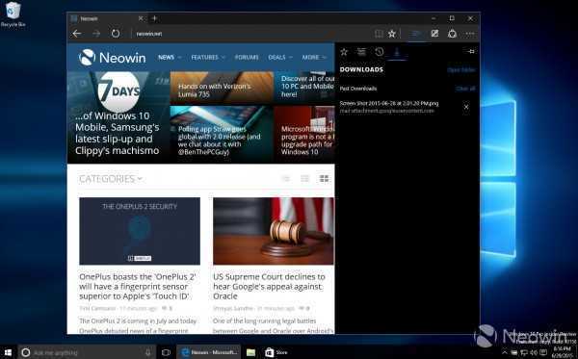Screen dimensions: 578x359
Task: Show browsing History clock in Hub
Action: pyautogui.click(x=380, y=52)
